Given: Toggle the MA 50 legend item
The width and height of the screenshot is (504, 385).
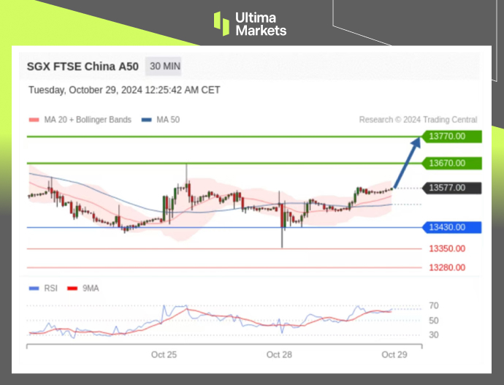Looking at the screenshot, I should point(160,120).
